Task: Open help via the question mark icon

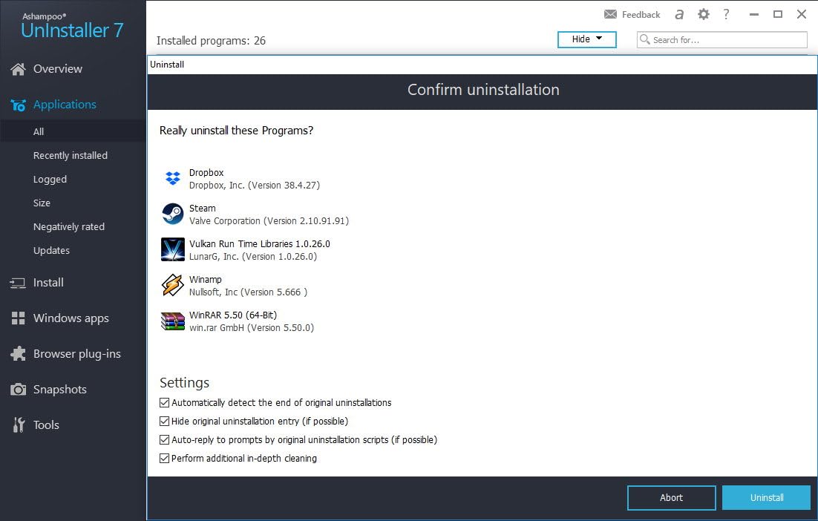Action: point(726,14)
